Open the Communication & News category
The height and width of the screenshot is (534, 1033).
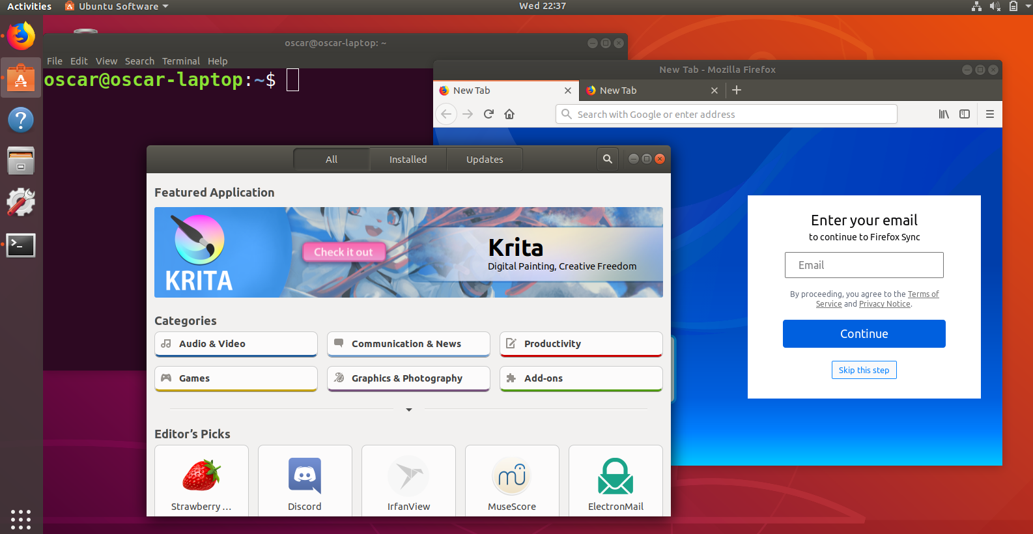(x=408, y=344)
